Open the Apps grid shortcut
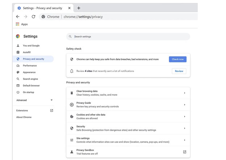Image resolution: width=226 pixels, height=160 pixels. 18,24
